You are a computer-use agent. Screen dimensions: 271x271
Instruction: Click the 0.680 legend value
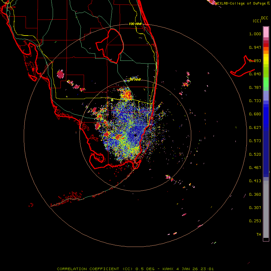pos(255,114)
